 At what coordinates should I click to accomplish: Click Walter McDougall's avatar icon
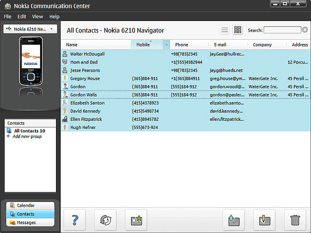tap(65, 54)
